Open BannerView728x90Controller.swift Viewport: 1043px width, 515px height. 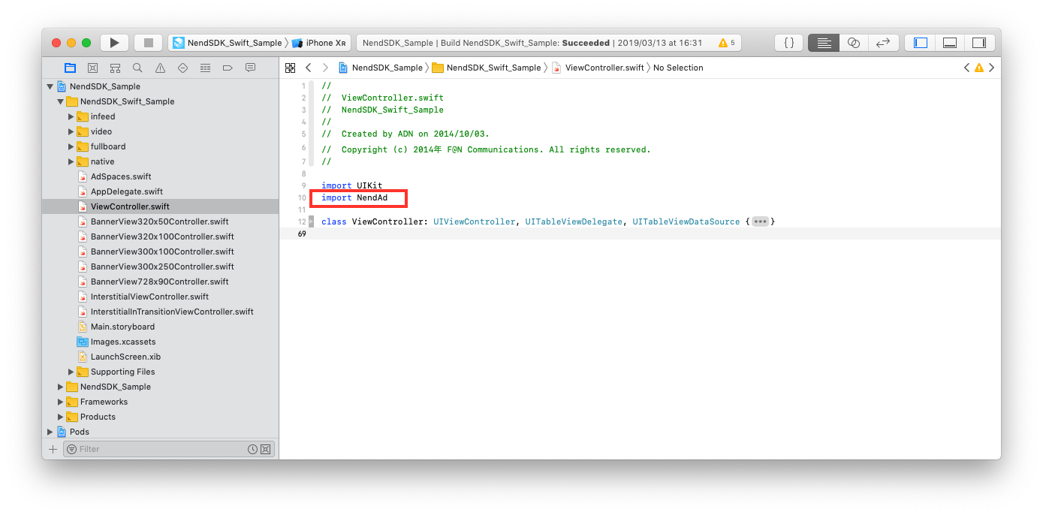click(x=160, y=282)
